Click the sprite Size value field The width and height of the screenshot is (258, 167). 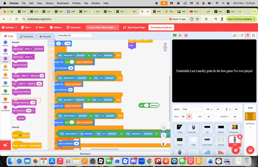(x=208, y=116)
